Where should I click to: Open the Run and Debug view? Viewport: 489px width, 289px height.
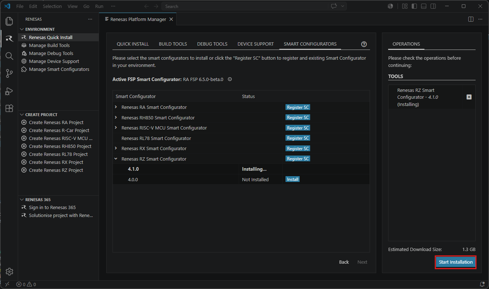click(x=9, y=91)
